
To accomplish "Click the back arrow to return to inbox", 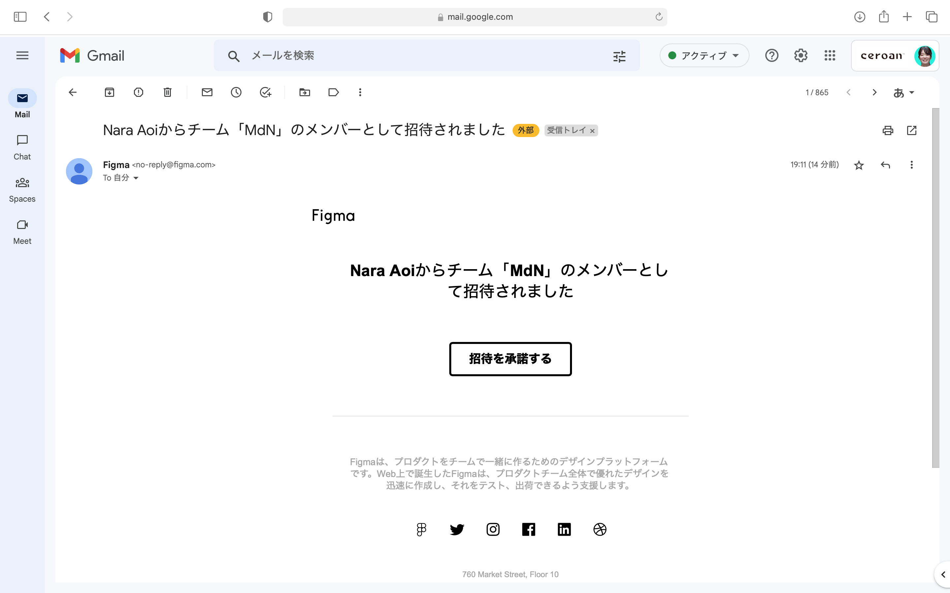I will [x=73, y=92].
